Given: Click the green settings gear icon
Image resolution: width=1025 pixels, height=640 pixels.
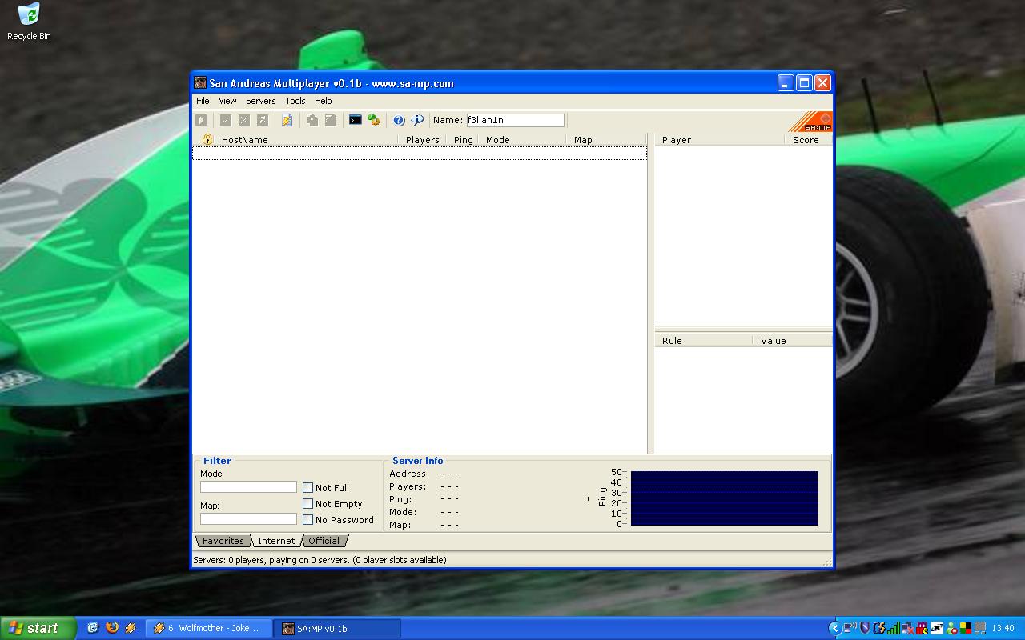Looking at the screenshot, I should point(374,120).
